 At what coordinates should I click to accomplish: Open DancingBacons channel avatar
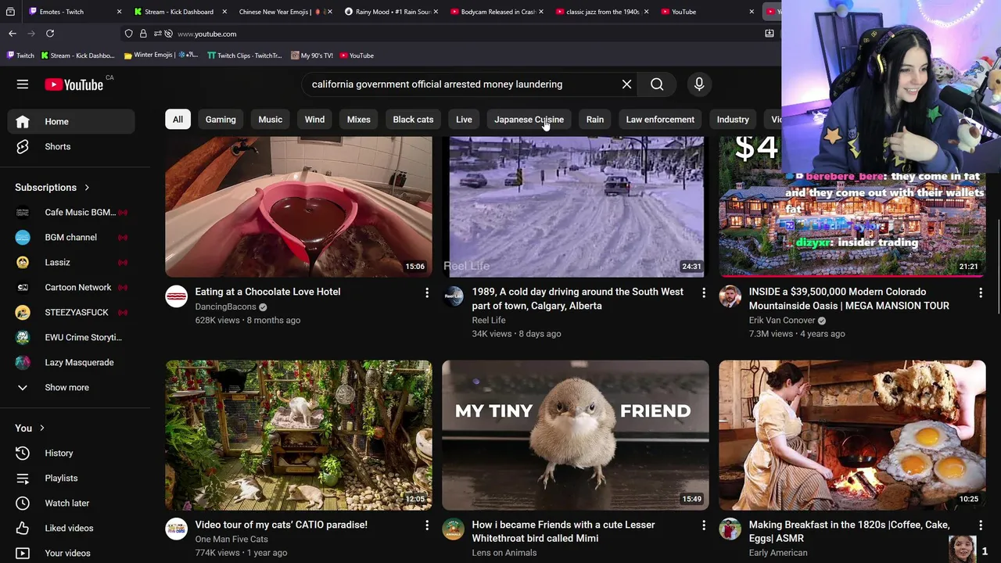[x=177, y=296]
